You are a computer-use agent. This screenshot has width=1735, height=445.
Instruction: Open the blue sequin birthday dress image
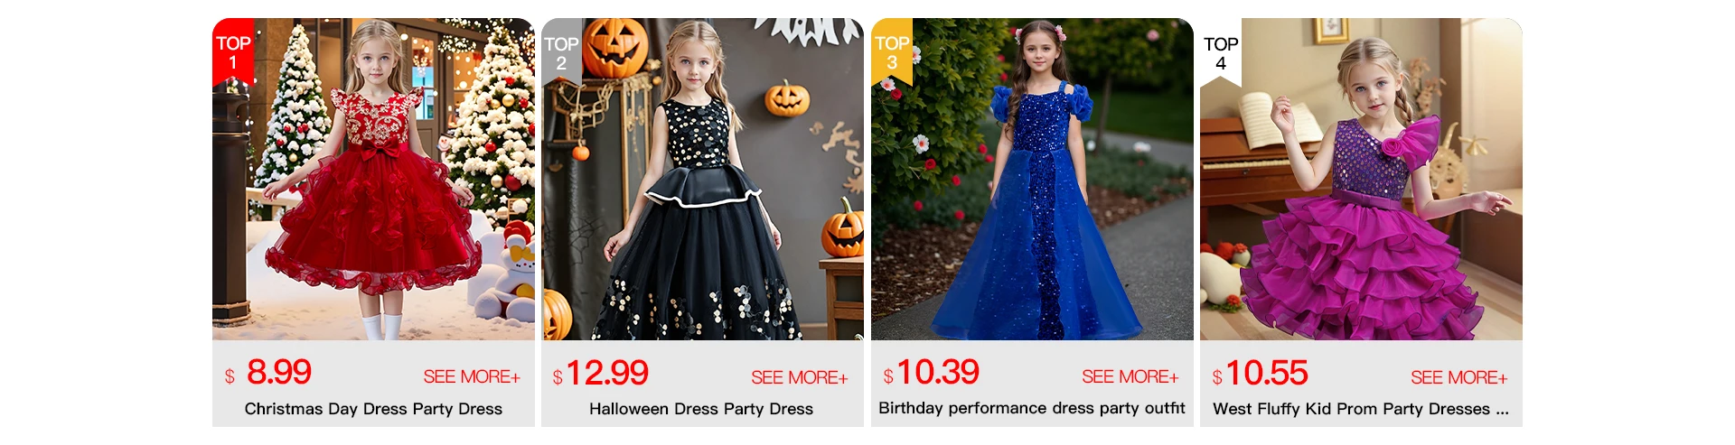(x=1032, y=179)
